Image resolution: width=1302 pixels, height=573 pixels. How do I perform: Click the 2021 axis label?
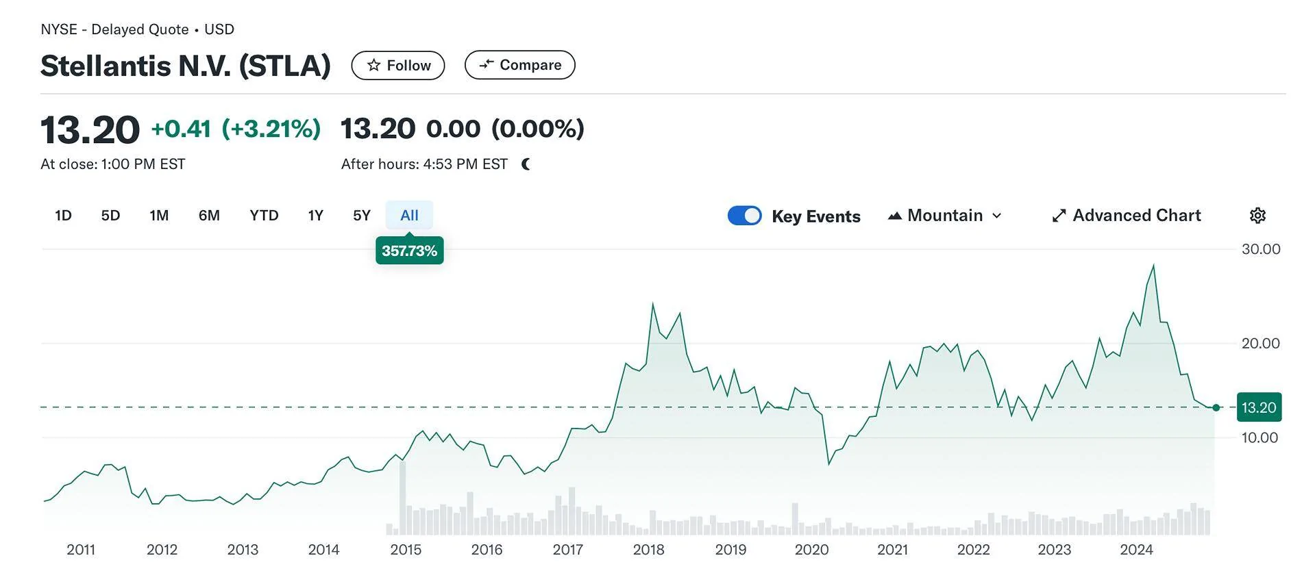(892, 550)
